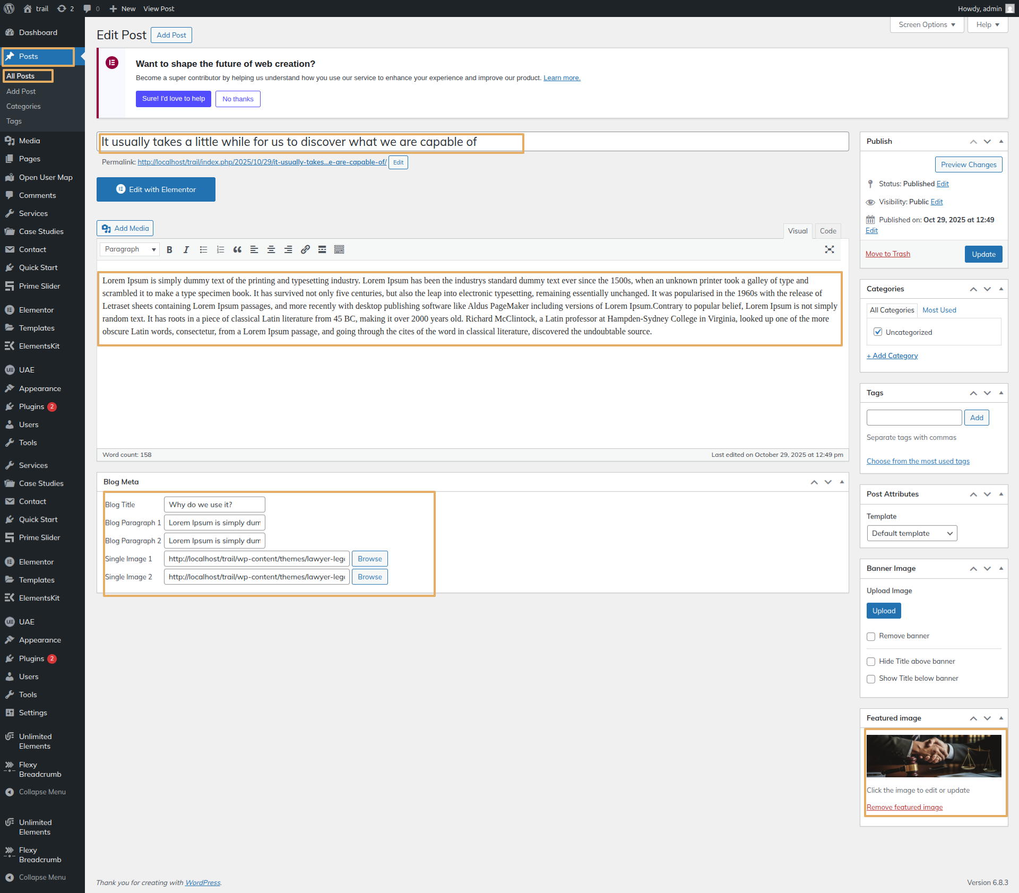Expand the Screen Options panel
The width and height of the screenshot is (1019, 893).
point(927,25)
